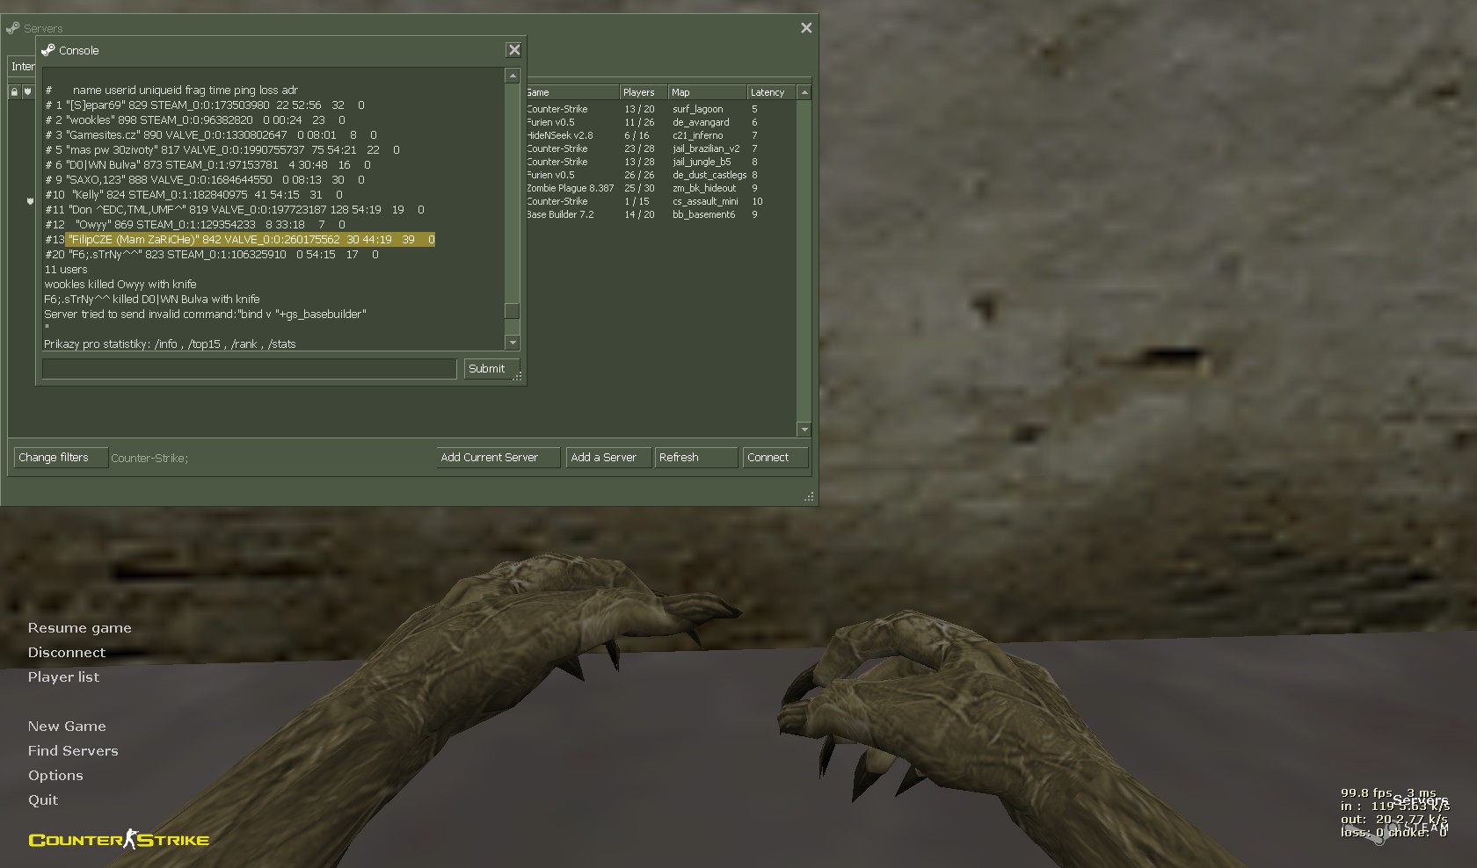Viewport: 1477px width, 868px height.
Task: Select the jail_jungle_b5 server row
Action: (661, 162)
